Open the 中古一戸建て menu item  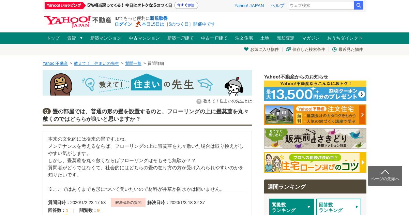214,38
